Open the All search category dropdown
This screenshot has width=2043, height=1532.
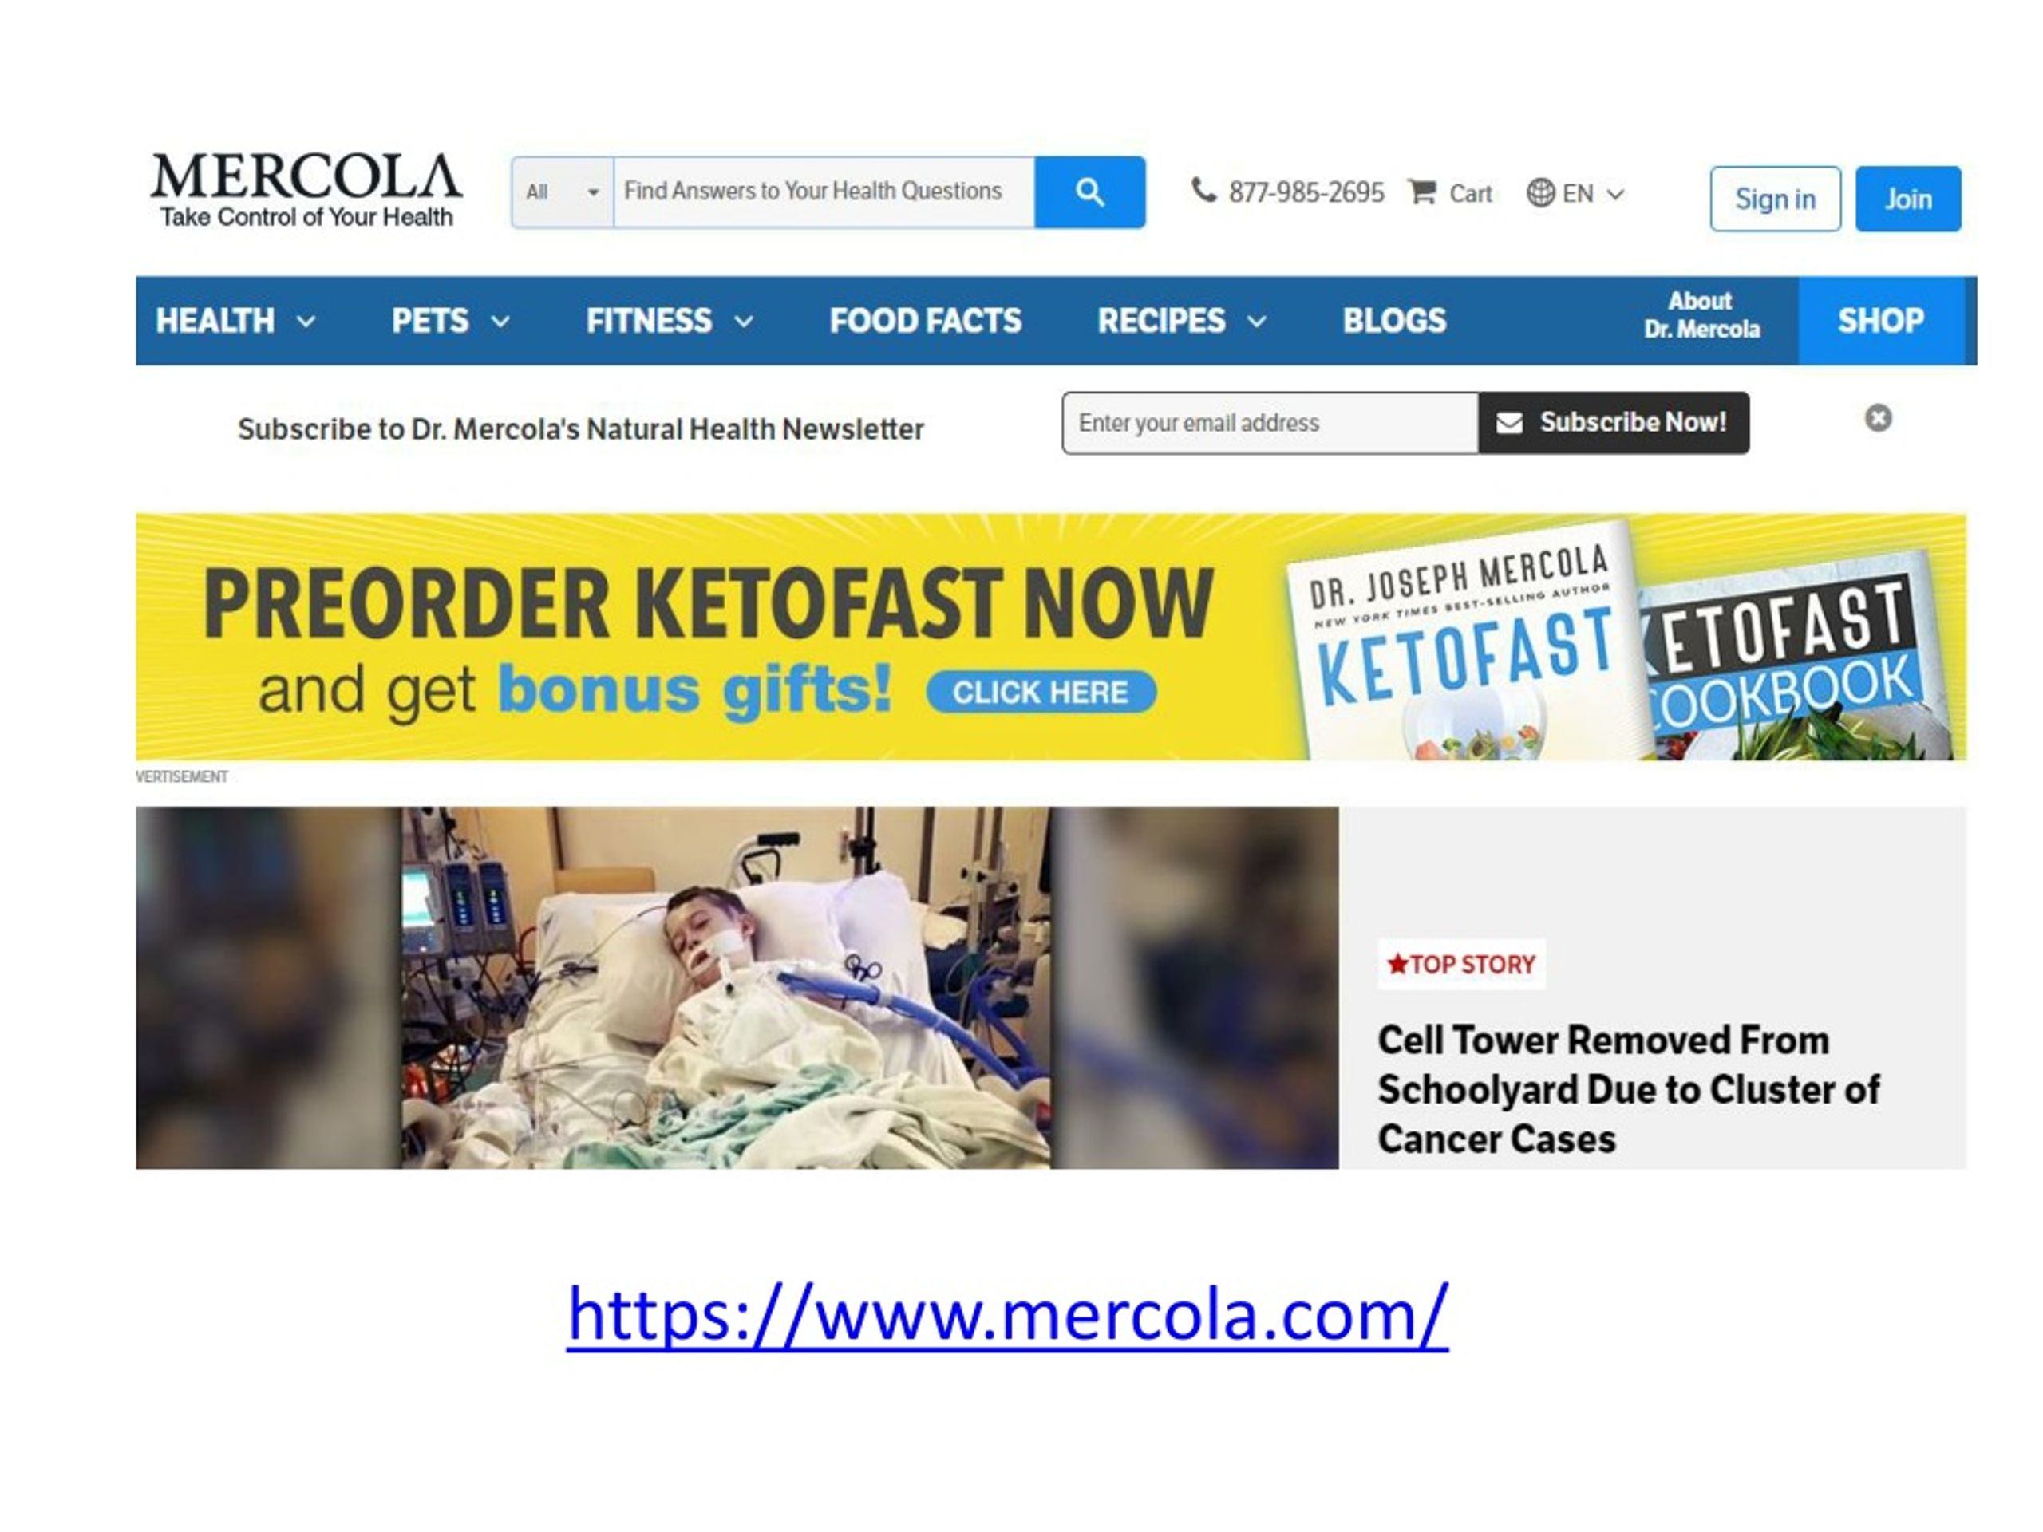tap(563, 192)
